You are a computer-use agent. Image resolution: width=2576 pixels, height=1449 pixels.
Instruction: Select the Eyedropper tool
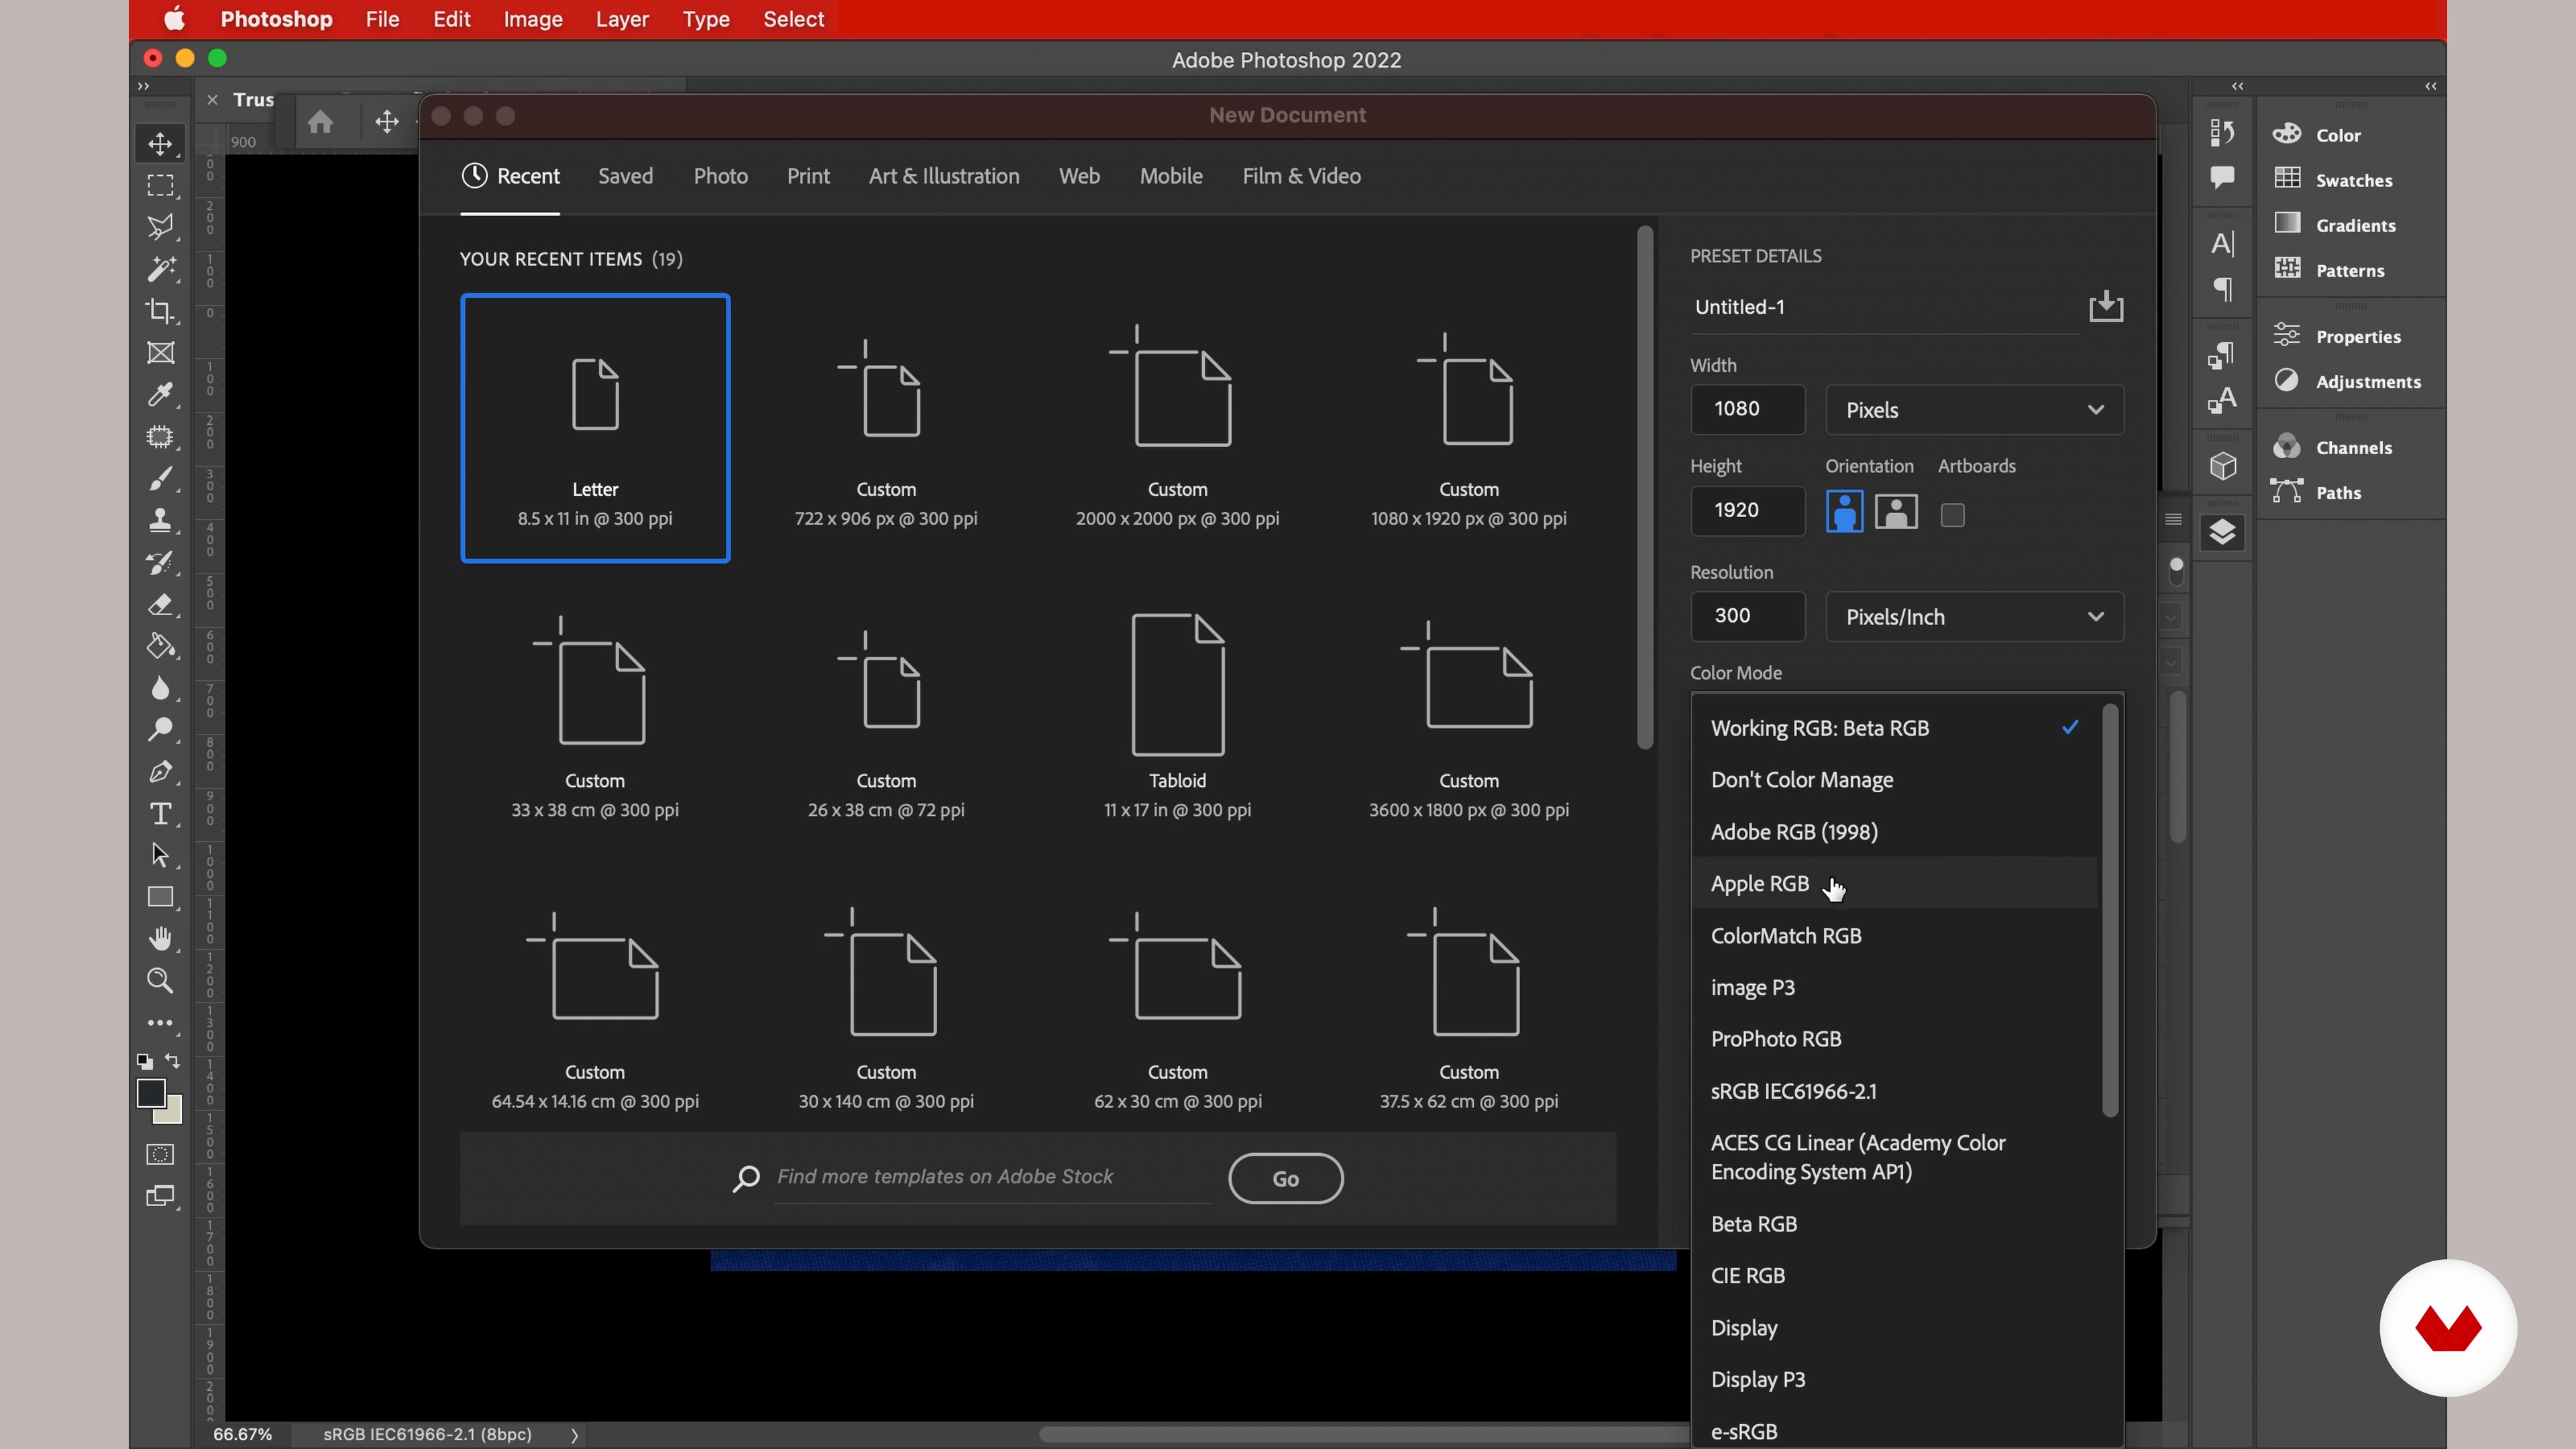[160, 395]
